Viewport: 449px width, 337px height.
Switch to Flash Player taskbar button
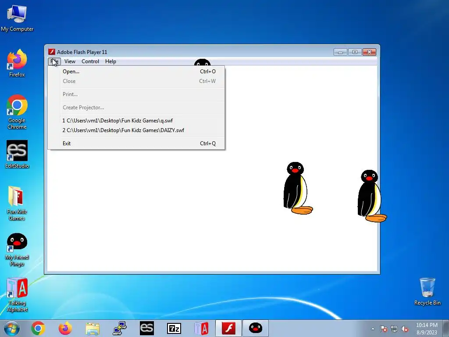(x=228, y=328)
